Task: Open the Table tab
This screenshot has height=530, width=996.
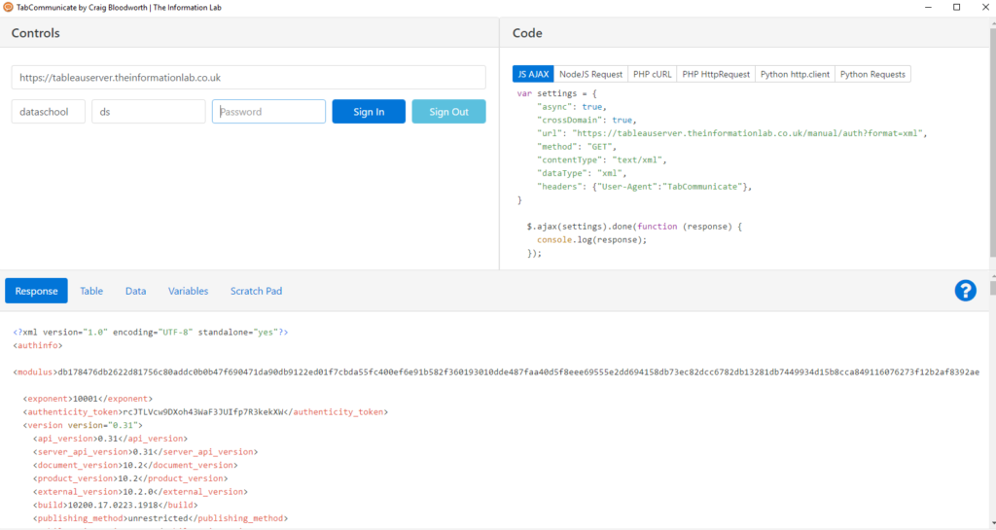Action: pos(91,291)
